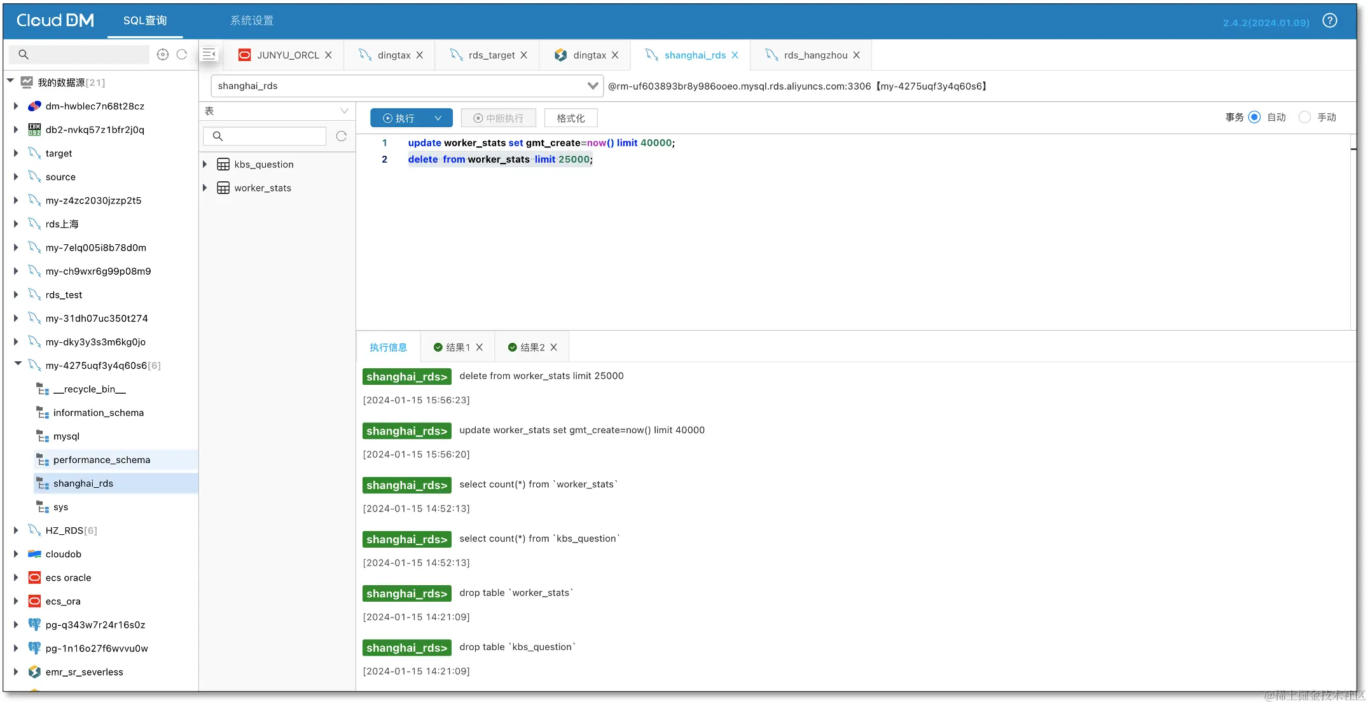Refresh the table list in tables panel
Screen dimensions: 1370x706
point(342,135)
